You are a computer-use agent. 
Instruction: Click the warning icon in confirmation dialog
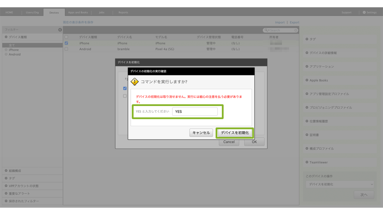[x=135, y=82]
